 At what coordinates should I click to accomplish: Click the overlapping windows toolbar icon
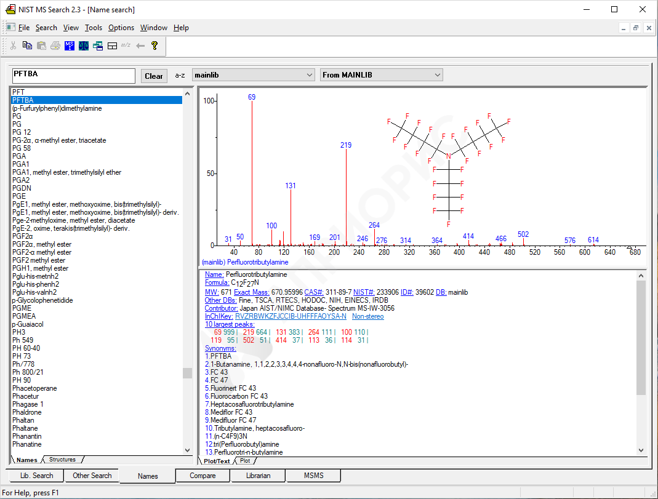98,46
